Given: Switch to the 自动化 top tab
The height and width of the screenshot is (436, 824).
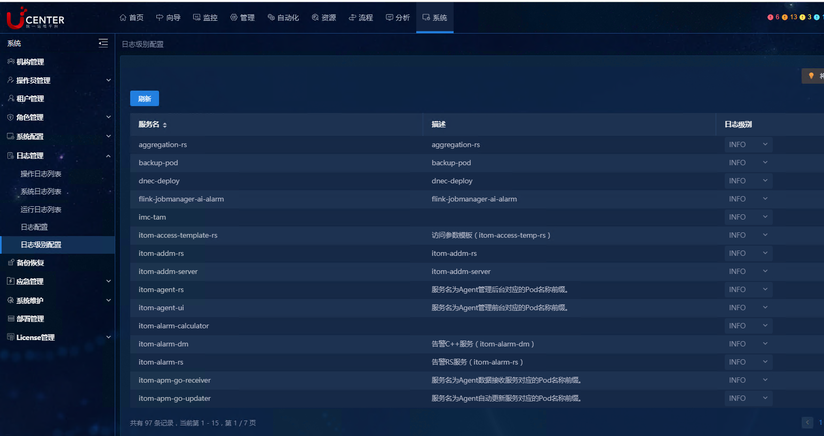Looking at the screenshot, I should 283,18.
